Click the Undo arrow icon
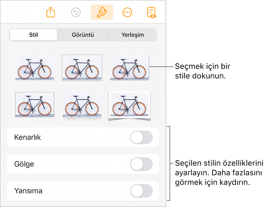Screen dimensions: 266x207 pos(76,12)
